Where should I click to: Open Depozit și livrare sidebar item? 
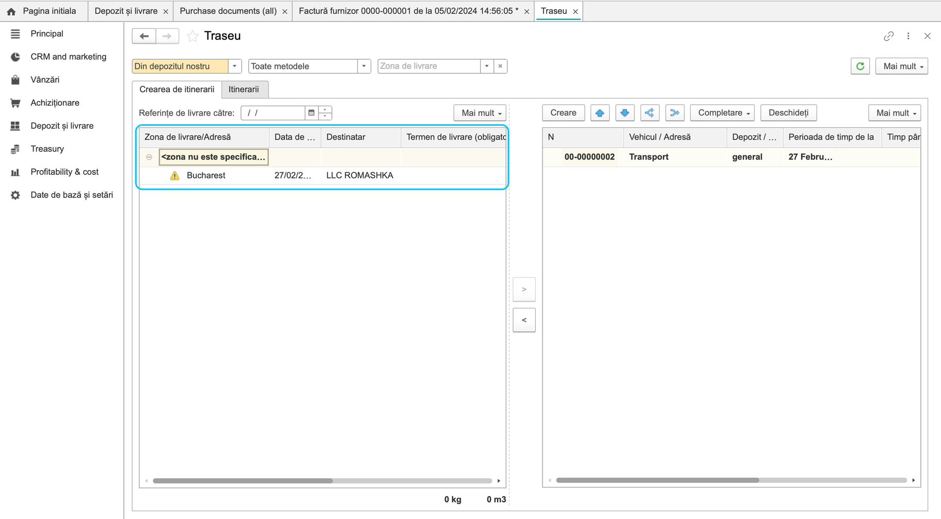click(61, 126)
